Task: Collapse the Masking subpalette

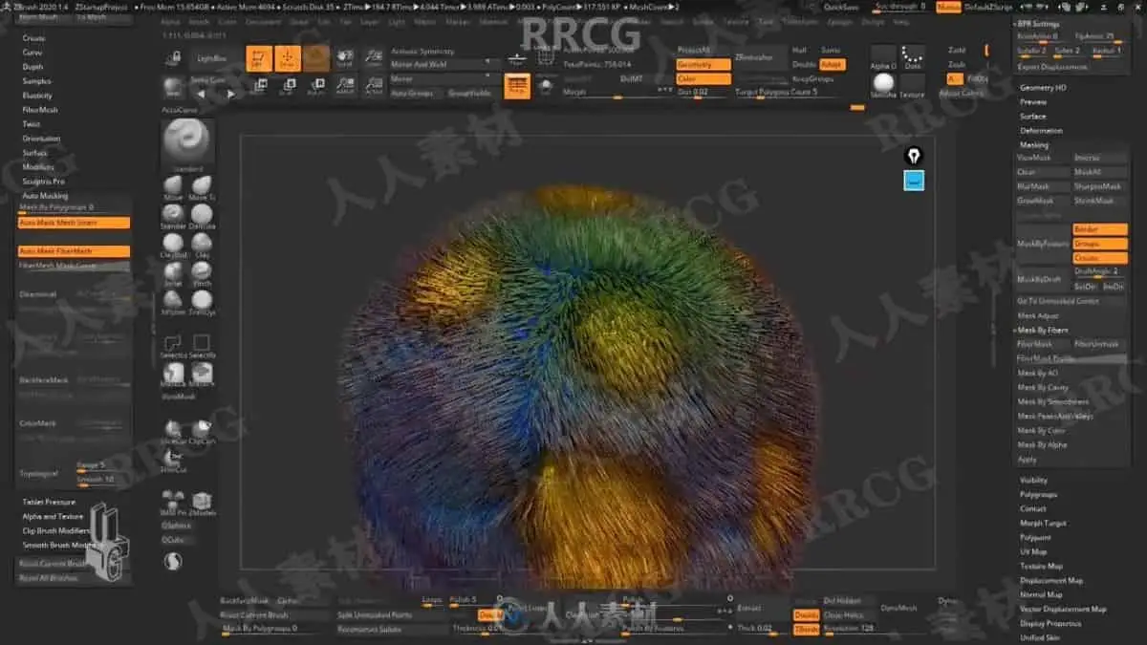Action: click(1034, 144)
